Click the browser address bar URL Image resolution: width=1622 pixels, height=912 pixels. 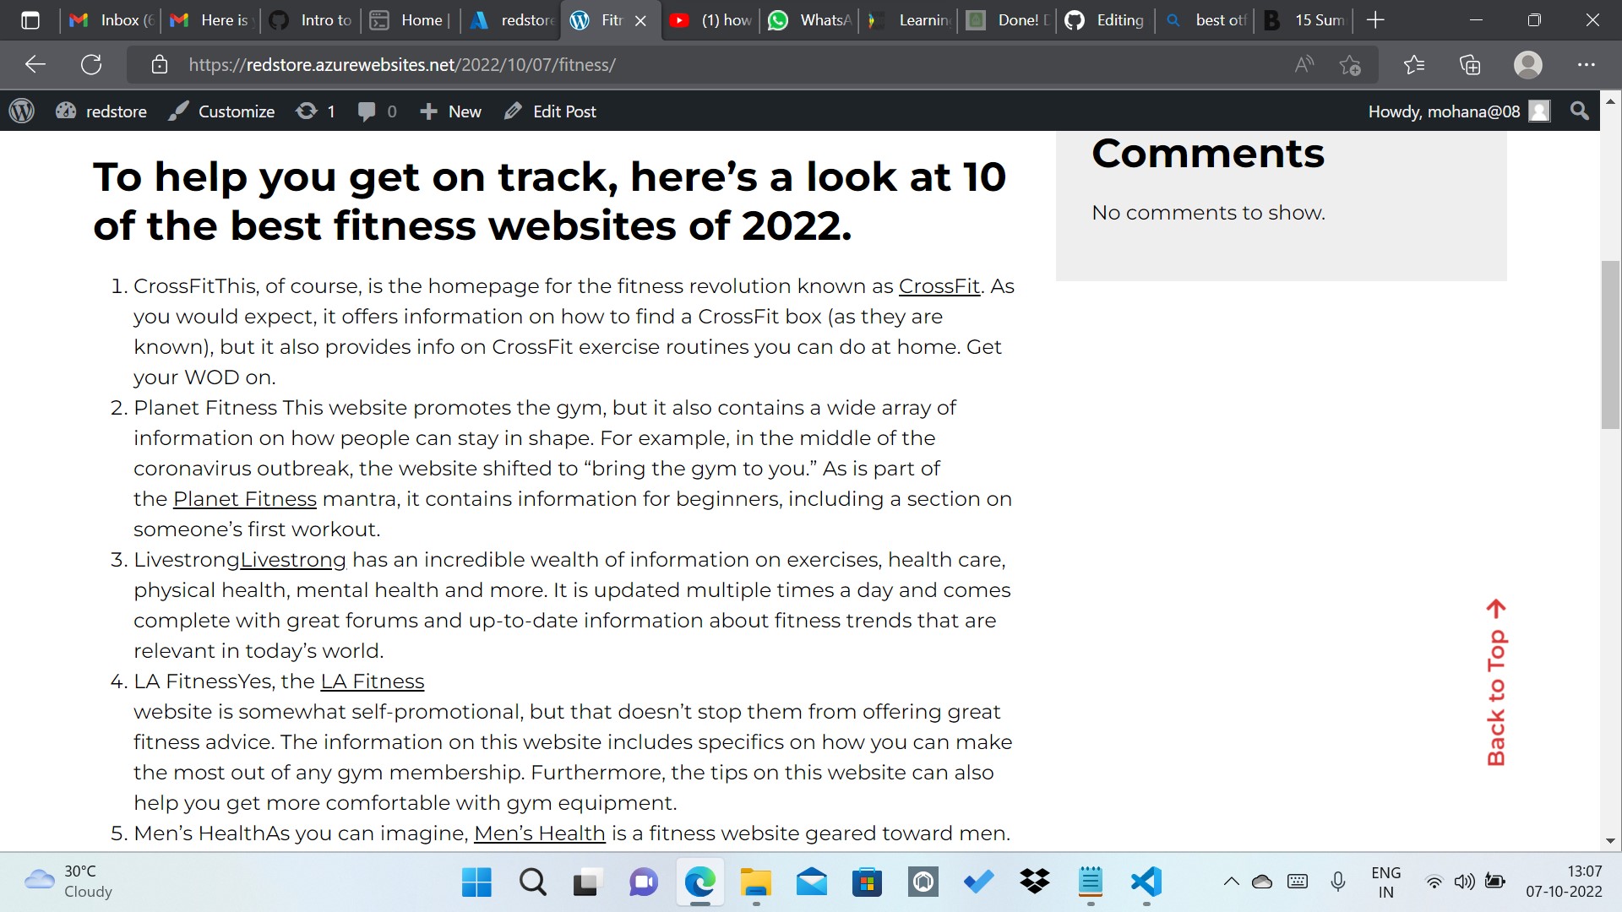point(401,65)
